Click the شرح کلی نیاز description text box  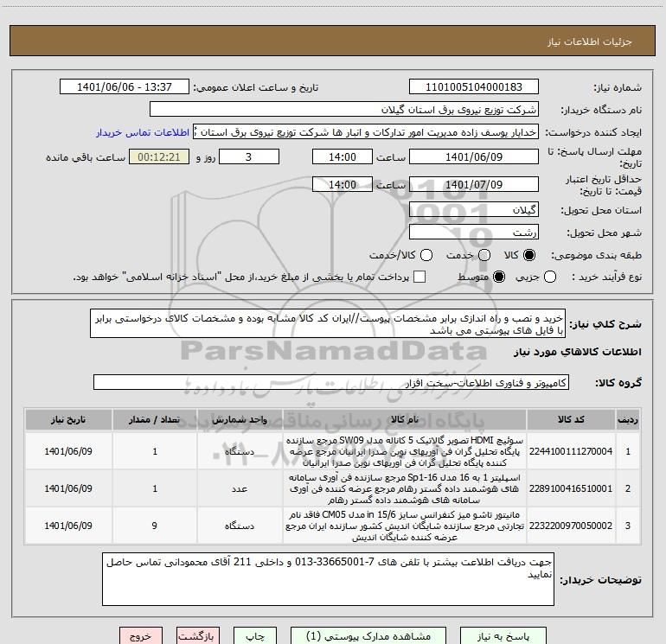click(328, 324)
